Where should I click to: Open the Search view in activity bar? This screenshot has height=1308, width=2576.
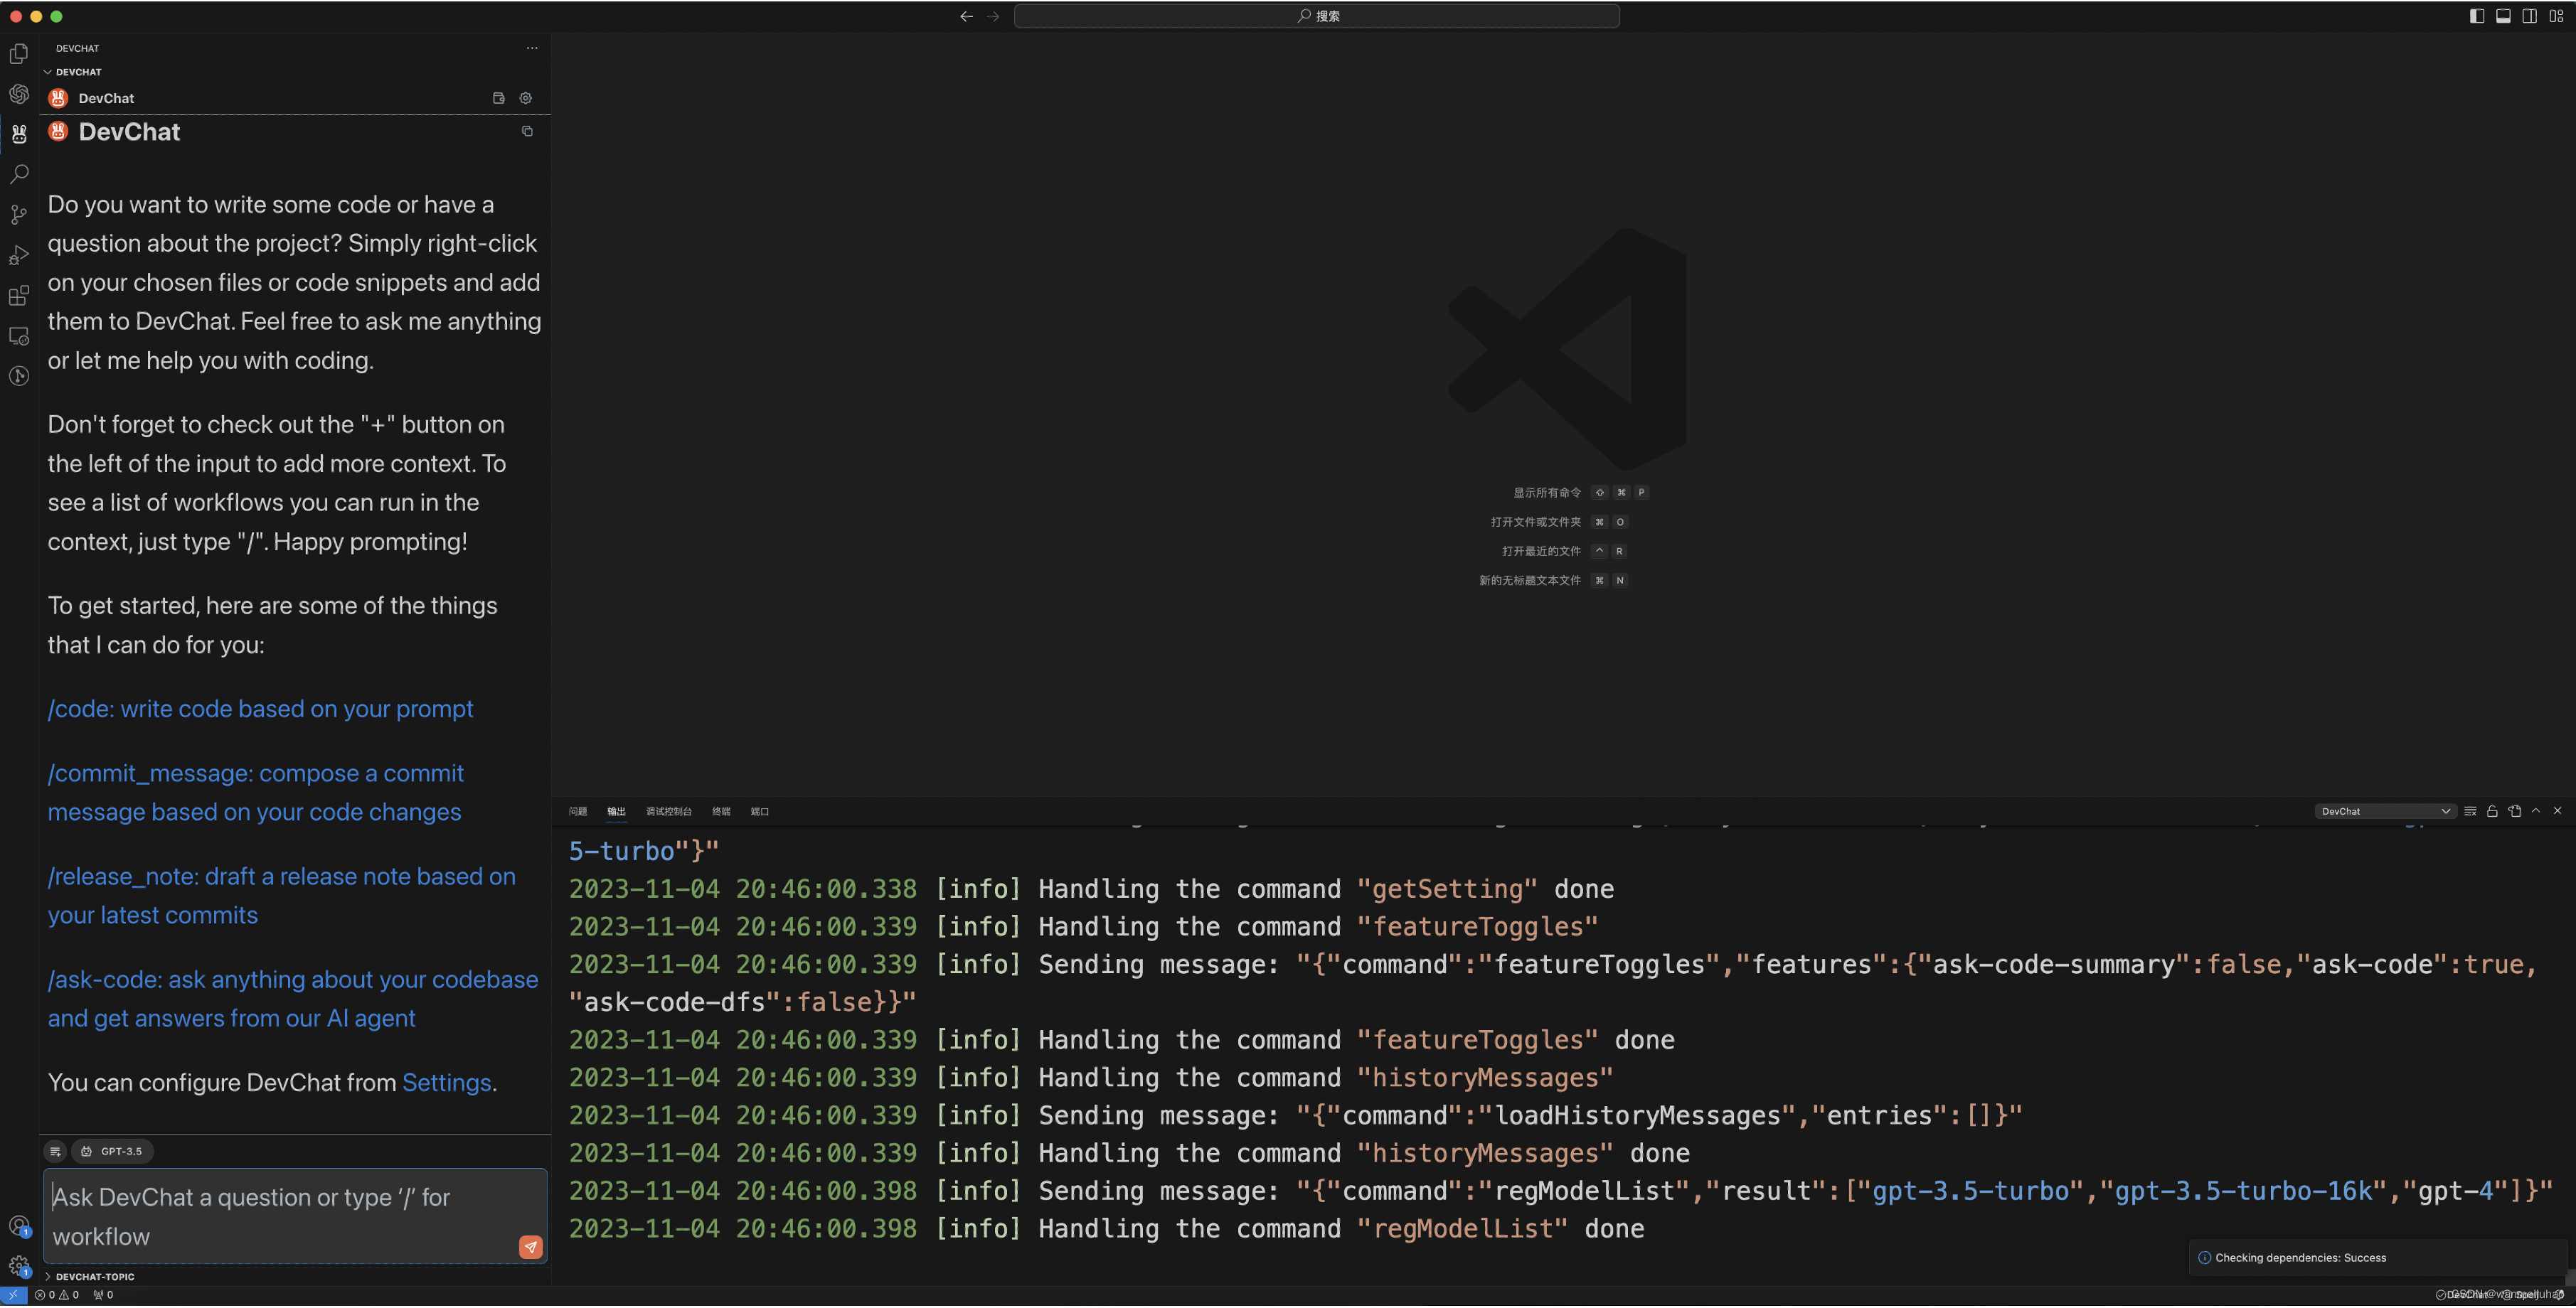click(x=19, y=174)
